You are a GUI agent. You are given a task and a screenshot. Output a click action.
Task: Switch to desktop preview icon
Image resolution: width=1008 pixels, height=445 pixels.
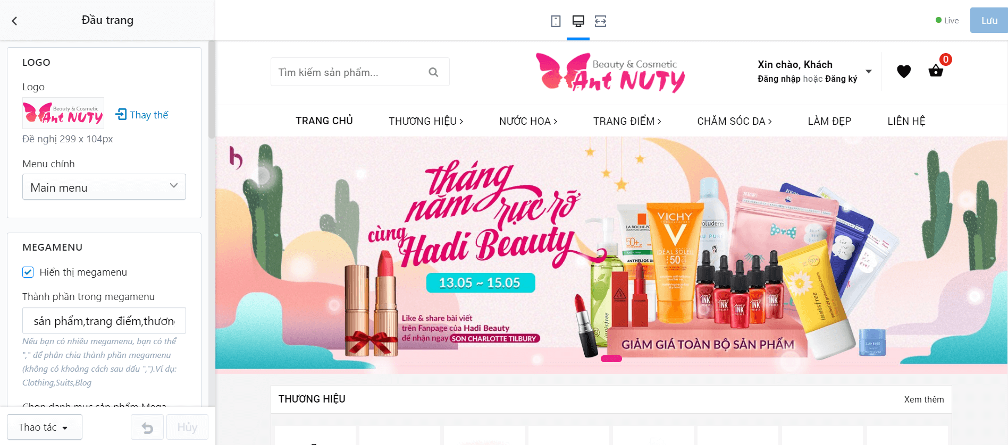coord(578,21)
